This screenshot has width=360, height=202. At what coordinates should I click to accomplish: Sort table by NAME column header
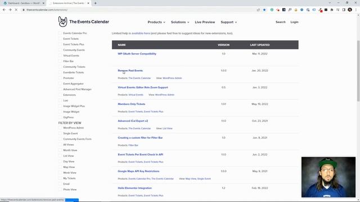point(121,45)
